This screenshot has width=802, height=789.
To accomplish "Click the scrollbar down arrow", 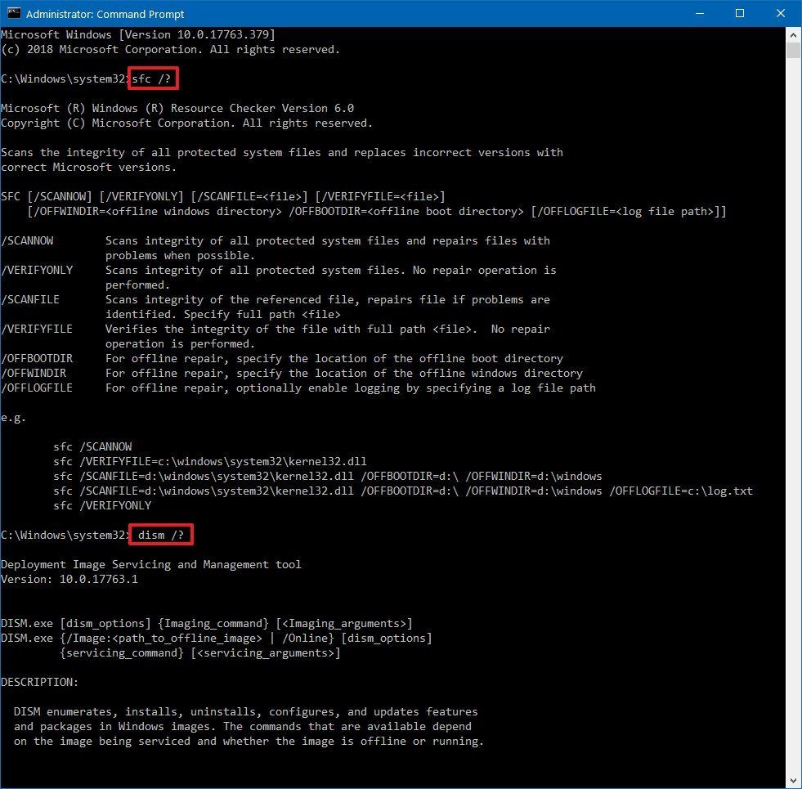I will click(794, 780).
